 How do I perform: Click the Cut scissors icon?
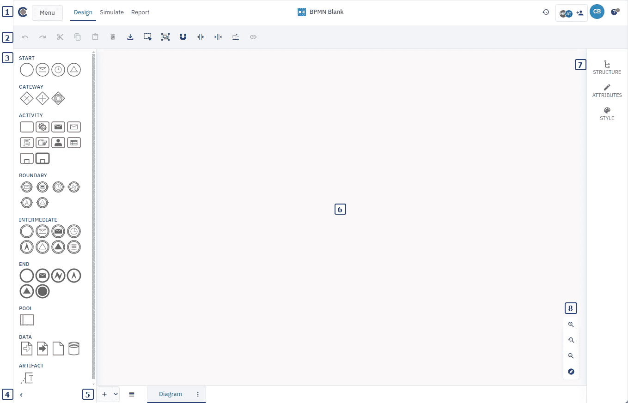(60, 37)
